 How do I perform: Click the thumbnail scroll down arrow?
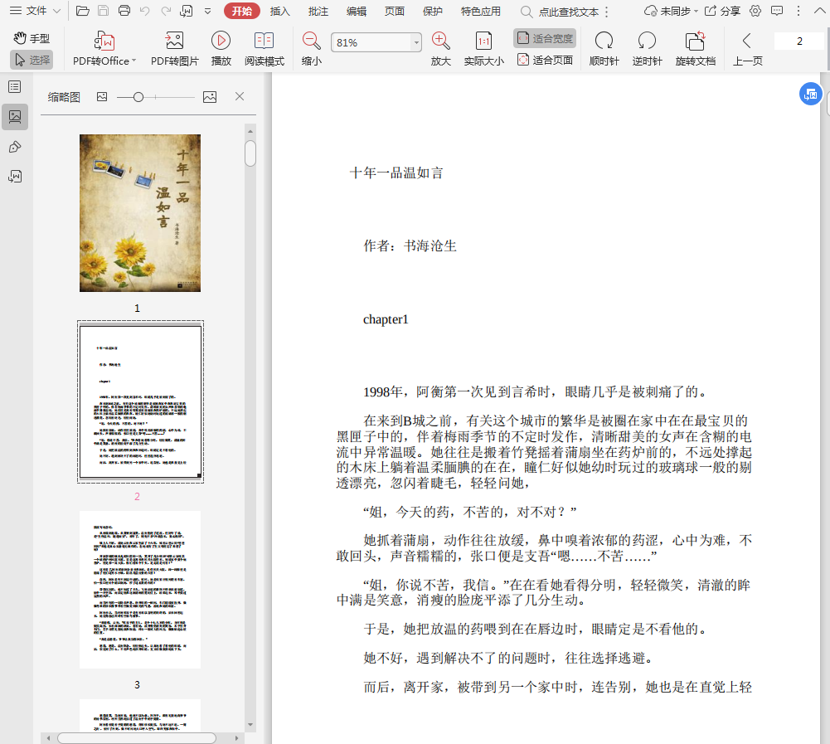[250, 725]
